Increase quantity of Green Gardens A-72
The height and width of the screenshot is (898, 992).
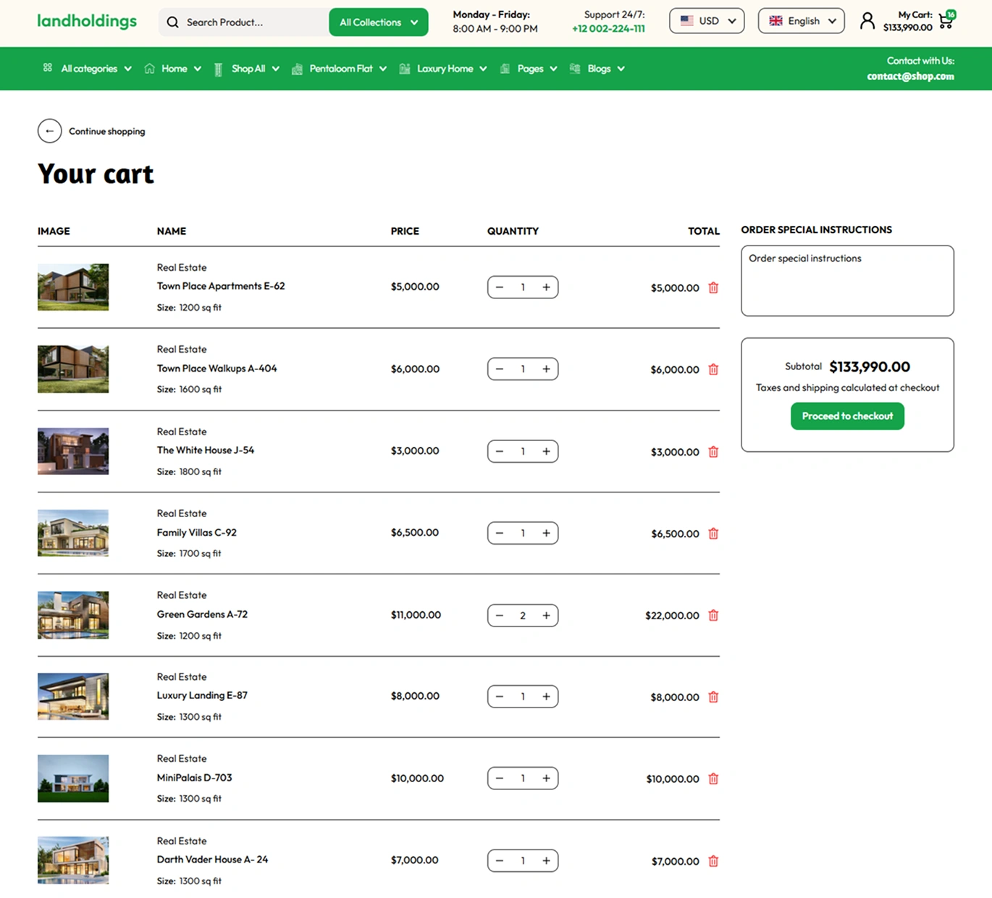pyautogui.click(x=546, y=616)
